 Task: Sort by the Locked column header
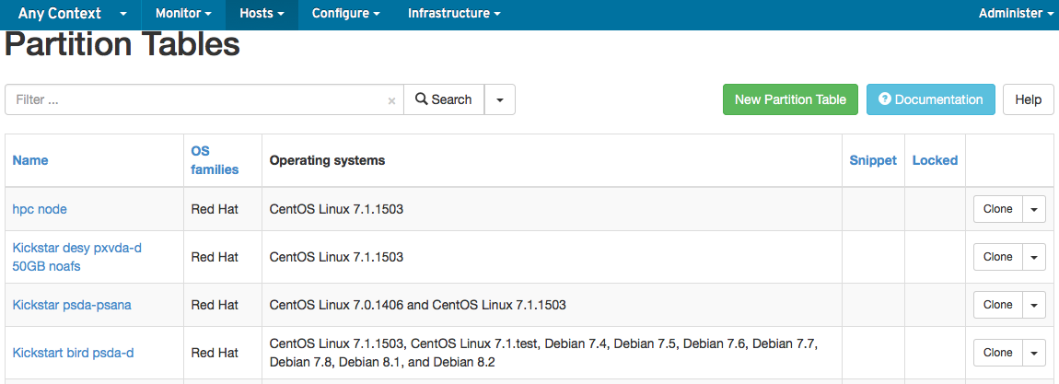point(935,160)
